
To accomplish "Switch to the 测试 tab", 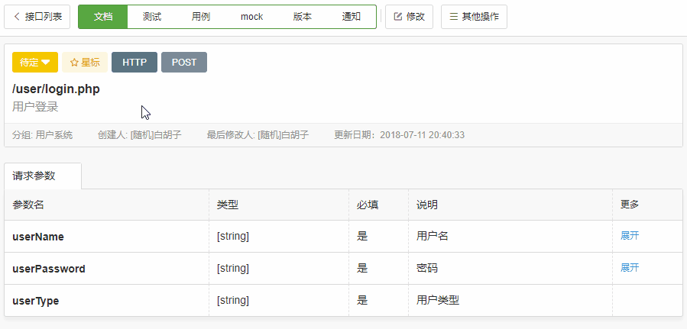I will pos(152,17).
